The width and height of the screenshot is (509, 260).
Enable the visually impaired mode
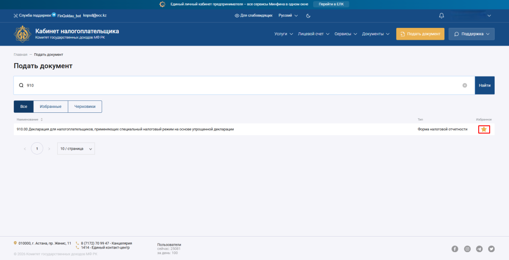point(253,16)
